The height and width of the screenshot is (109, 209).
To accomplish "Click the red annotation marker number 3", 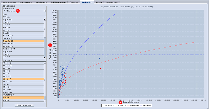I will pyautogui.click(x=120, y=102).
